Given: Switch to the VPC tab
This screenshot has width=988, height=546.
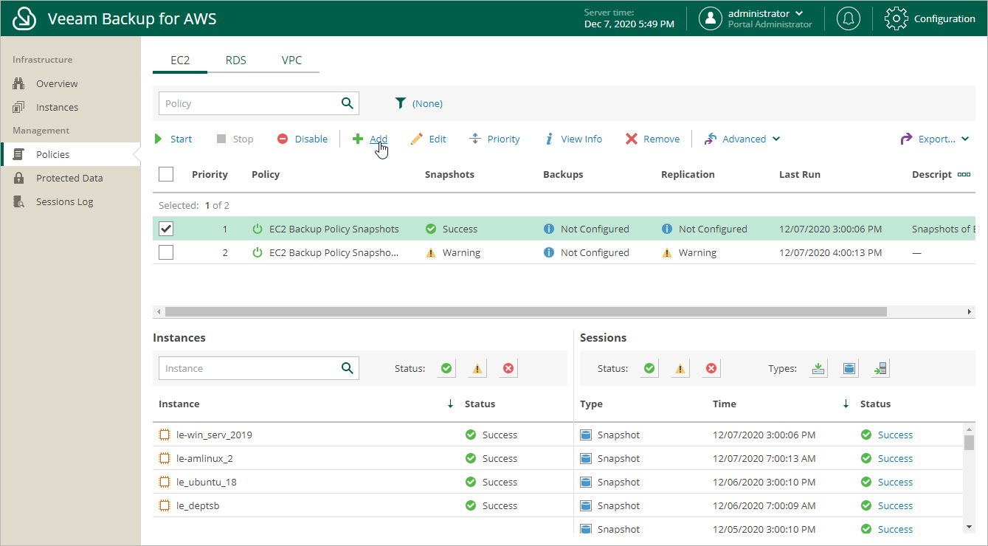Looking at the screenshot, I should pyautogui.click(x=291, y=61).
